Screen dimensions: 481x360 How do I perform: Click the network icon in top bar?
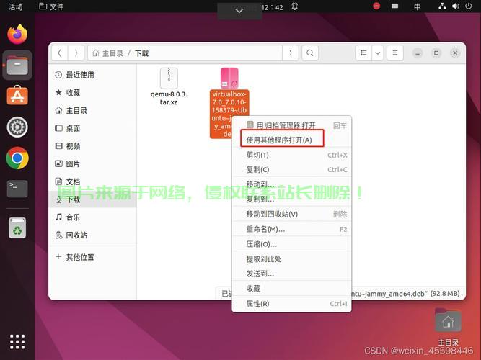point(442,6)
